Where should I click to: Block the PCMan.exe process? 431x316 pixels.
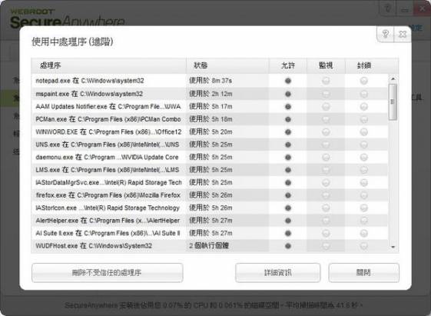363,119
